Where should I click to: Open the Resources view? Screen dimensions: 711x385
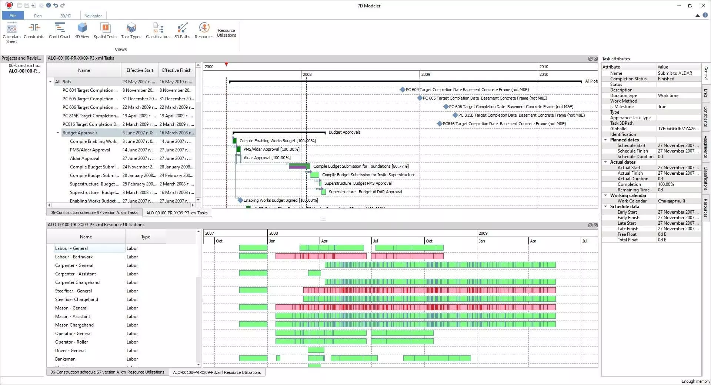pyautogui.click(x=204, y=31)
